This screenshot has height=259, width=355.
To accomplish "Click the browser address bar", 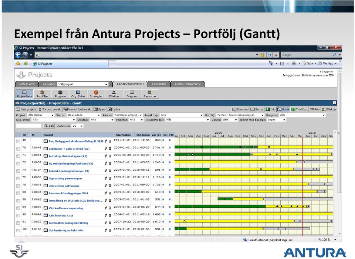I will tap(146, 55).
